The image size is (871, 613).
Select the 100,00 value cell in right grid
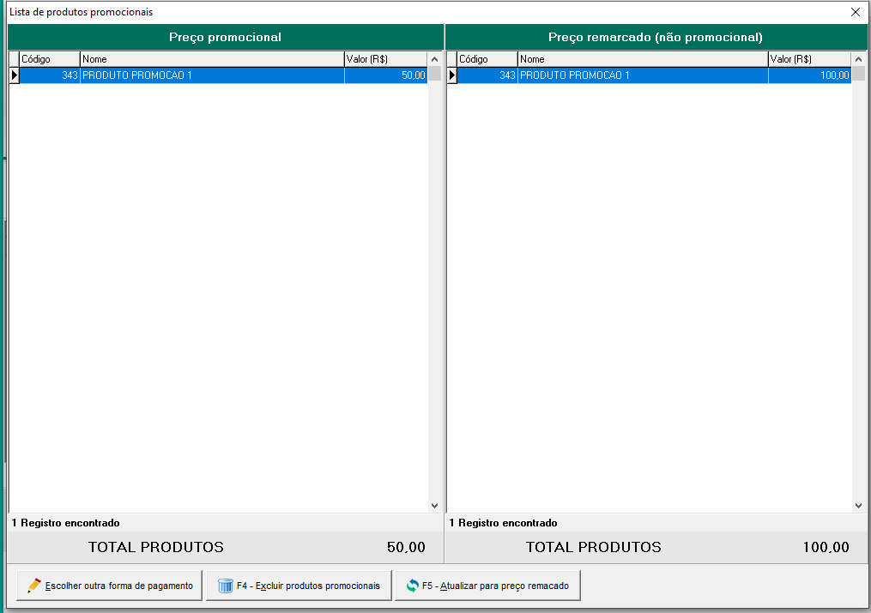pos(808,75)
